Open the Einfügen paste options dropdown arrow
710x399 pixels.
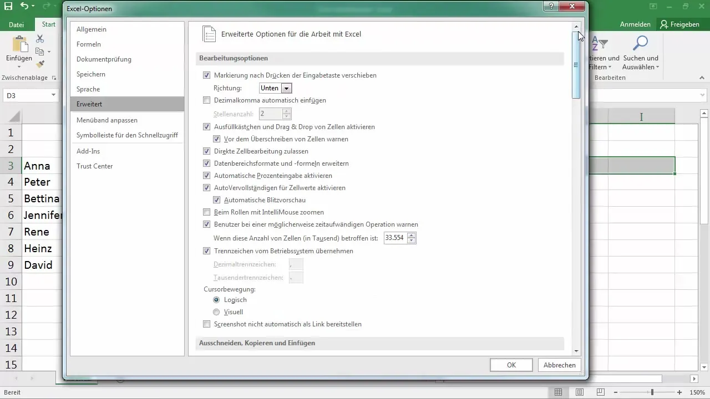tap(19, 66)
